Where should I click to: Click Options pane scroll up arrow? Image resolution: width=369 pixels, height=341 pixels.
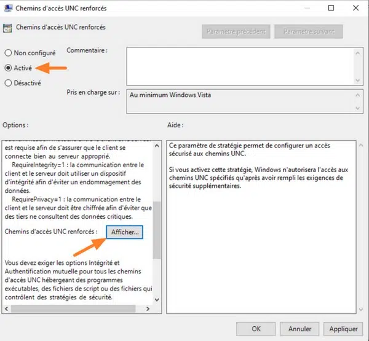157,146
